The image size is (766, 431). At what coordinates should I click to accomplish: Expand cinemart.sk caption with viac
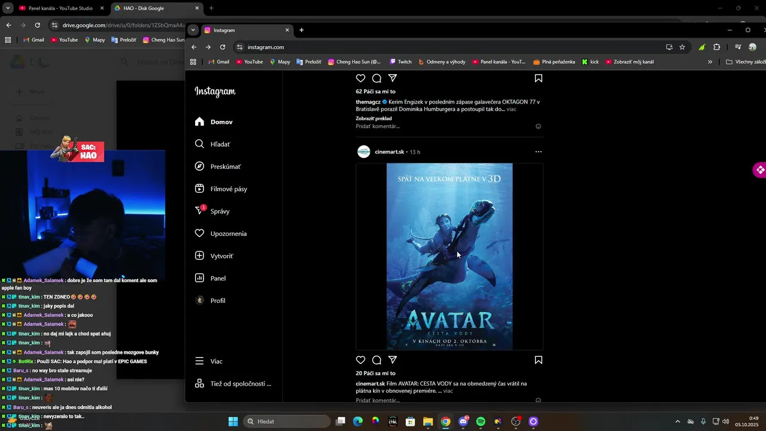click(448, 391)
